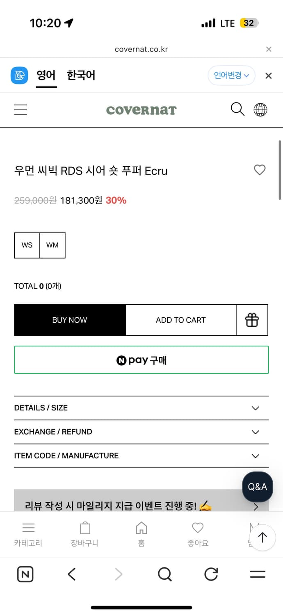Click the globe language icon in header
Image resolution: width=283 pixels, height=615 pixels.
tap(260, 109)
